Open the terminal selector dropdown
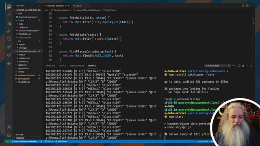The image size is (260, 146). 217,66
